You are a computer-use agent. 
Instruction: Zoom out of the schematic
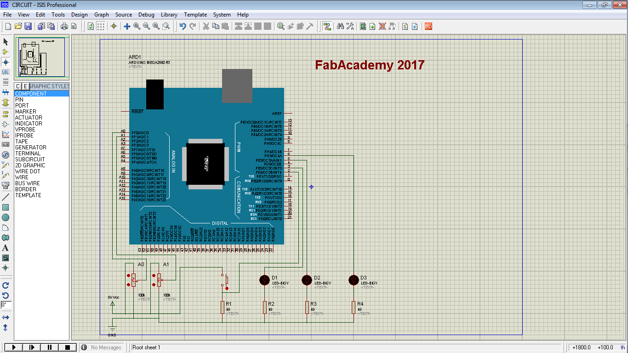coord(146,26)
